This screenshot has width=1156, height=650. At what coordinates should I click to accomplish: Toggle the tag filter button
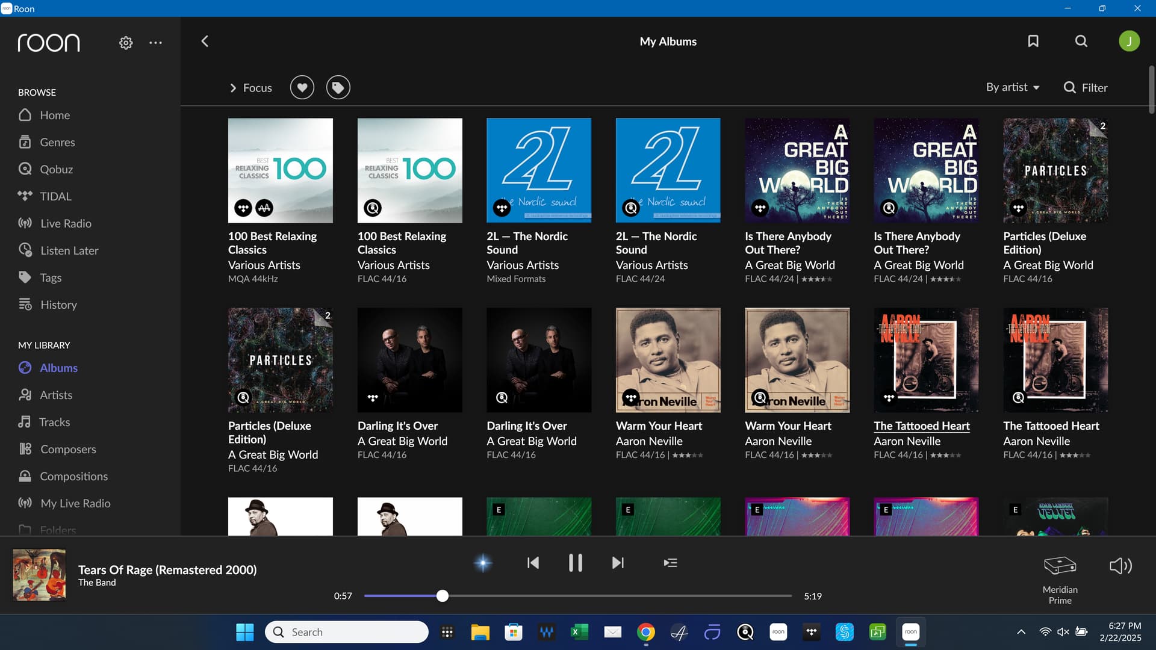click(338, 88)
